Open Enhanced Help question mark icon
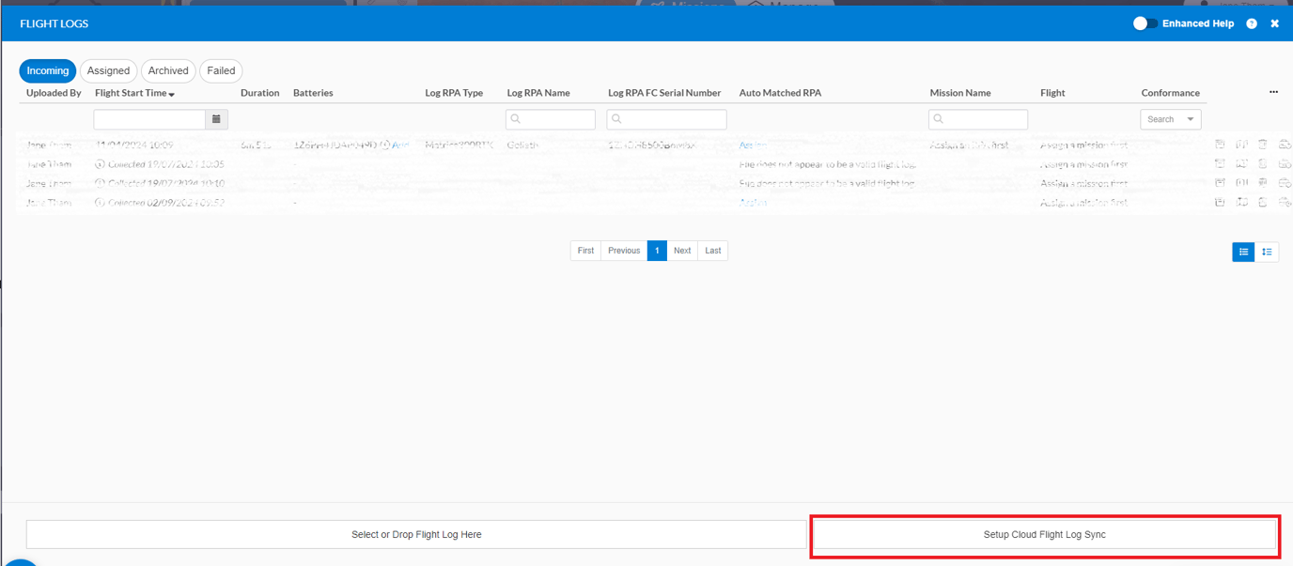This screenshot has width=1293, height=566. point(1251,23)
